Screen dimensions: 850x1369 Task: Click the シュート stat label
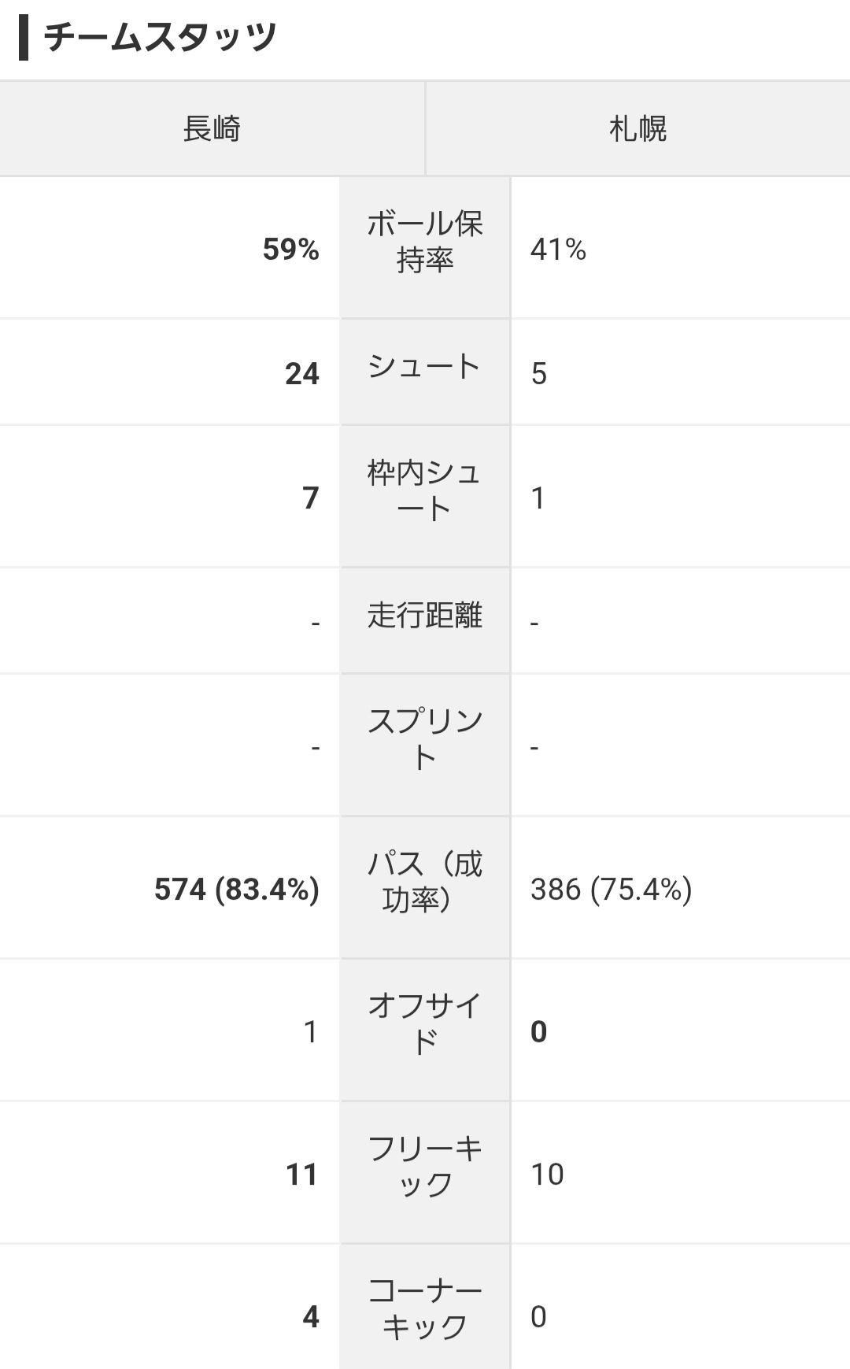click(x=424, y=366)
